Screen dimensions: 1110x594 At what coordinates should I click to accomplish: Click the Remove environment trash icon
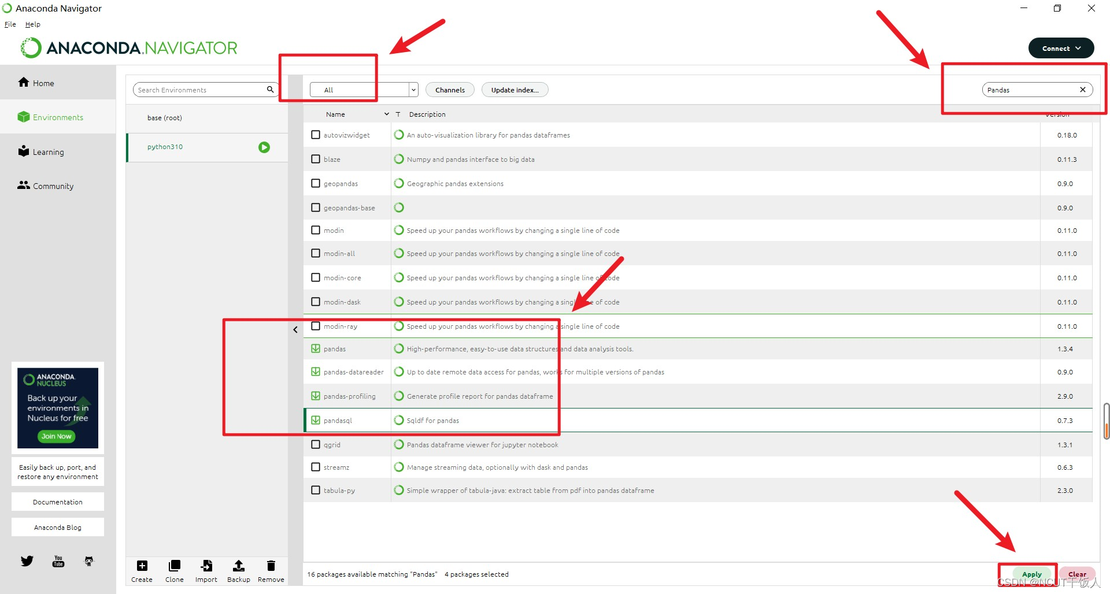(x=271, y=566)
